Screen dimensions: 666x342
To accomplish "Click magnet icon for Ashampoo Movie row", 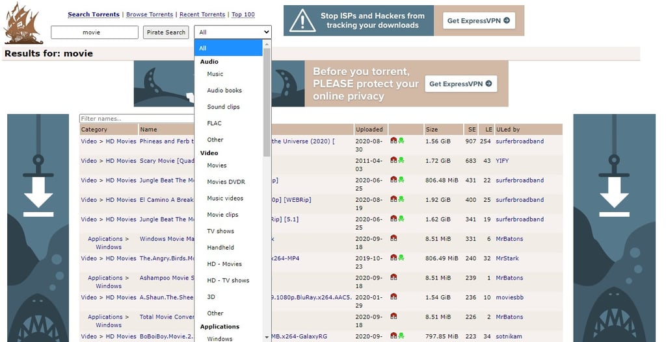I will pyautogui.click(x=393, y=277).
